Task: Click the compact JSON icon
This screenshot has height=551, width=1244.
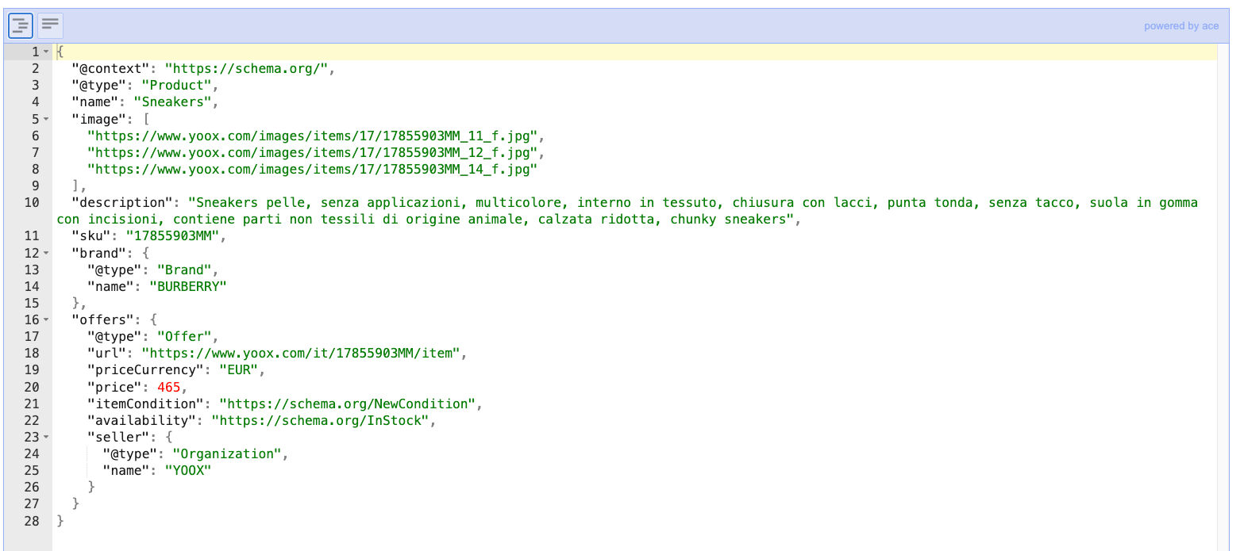Action: coord(51,25)
